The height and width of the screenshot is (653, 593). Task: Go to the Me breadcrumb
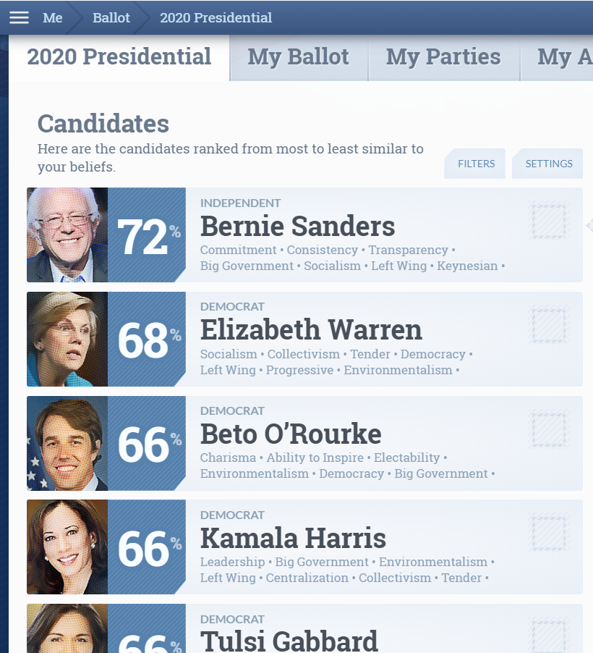(x=53, y=18)
